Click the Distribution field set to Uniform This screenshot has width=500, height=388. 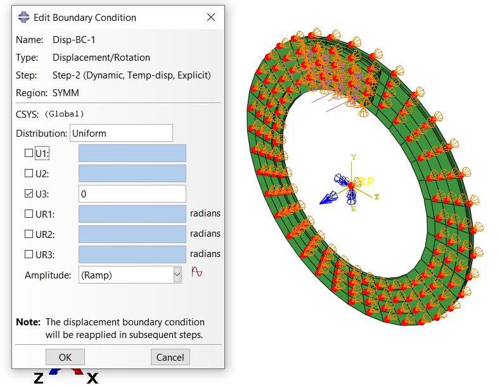pos(120,133)
